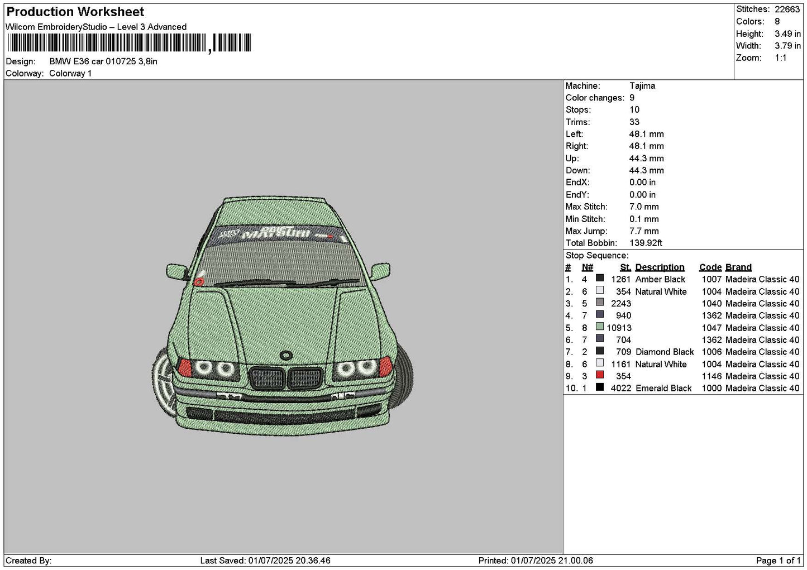Click stitch count 2243 in row 3

click(x=621, y=304)
